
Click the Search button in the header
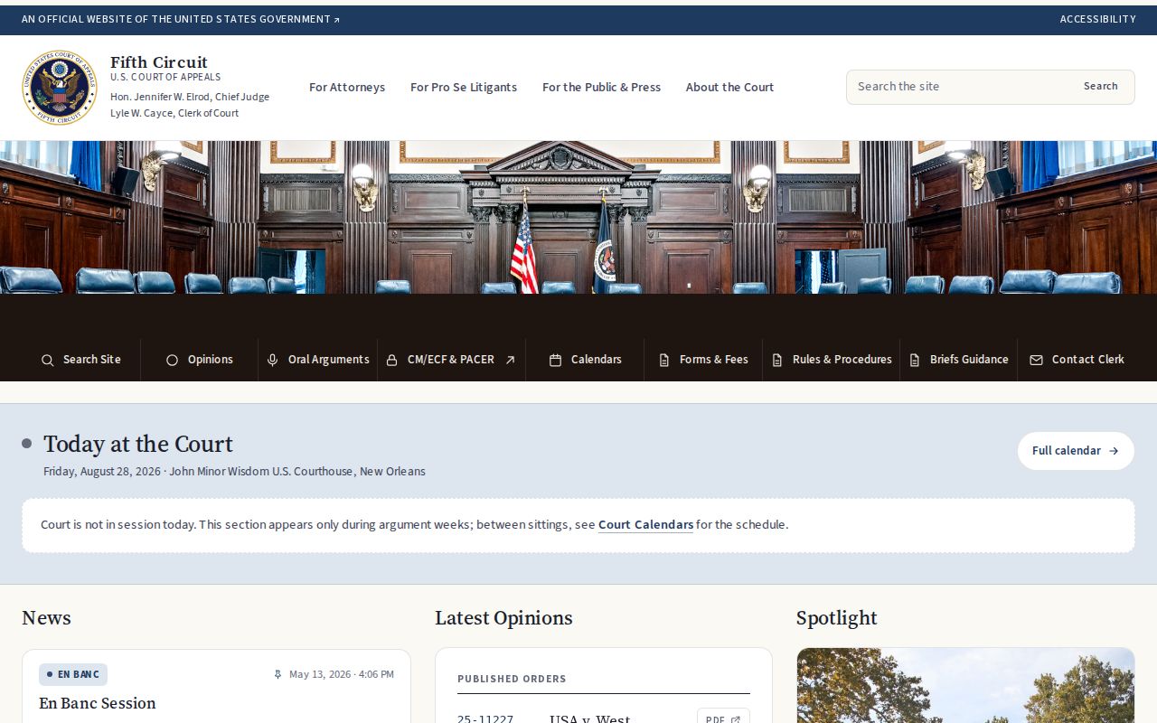click(1100, 87)
